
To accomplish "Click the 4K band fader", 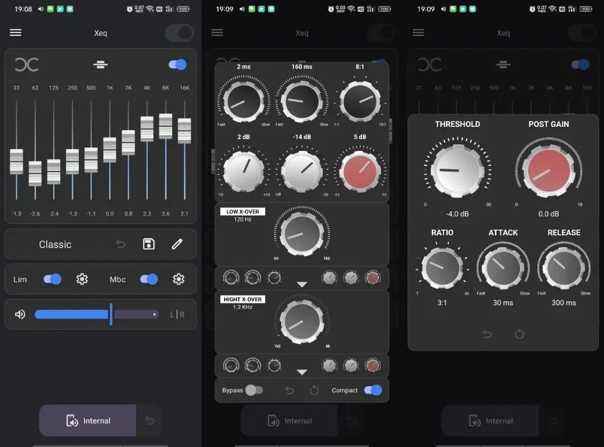I will (x=147, y=129).
